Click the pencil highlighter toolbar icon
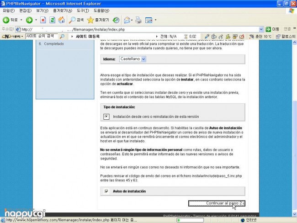The width and height of the screenshot is (297, 223). [207, 37]
